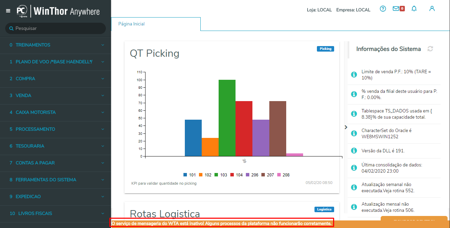Click the Logística tag badge
Screen dimensions: 450x228
pos(324,209)
